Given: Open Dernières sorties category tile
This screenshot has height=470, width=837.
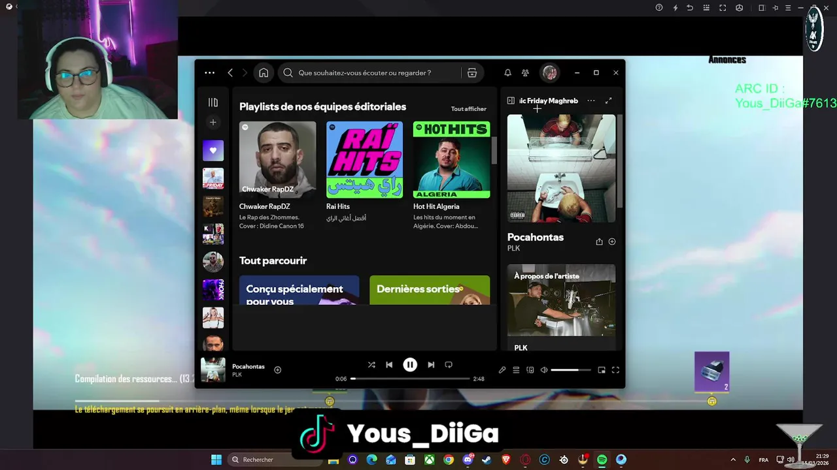Looking at the screenshot, I should pyautogui.click(x=430, y=290).
